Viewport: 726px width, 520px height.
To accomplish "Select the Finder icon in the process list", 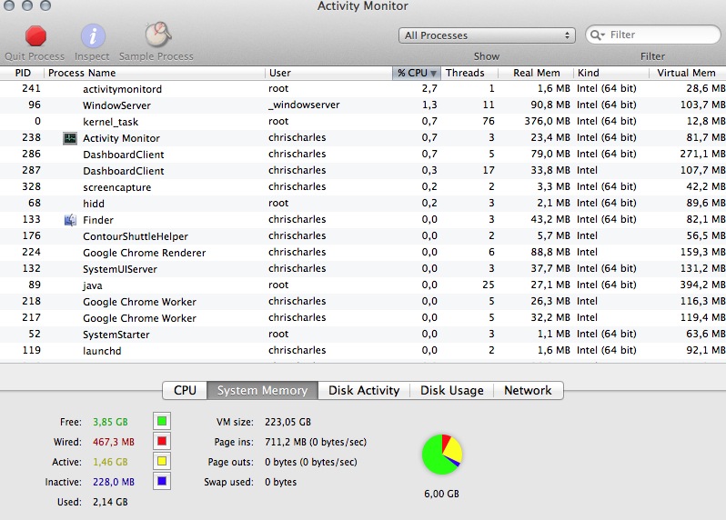I will tap(70, 220).
